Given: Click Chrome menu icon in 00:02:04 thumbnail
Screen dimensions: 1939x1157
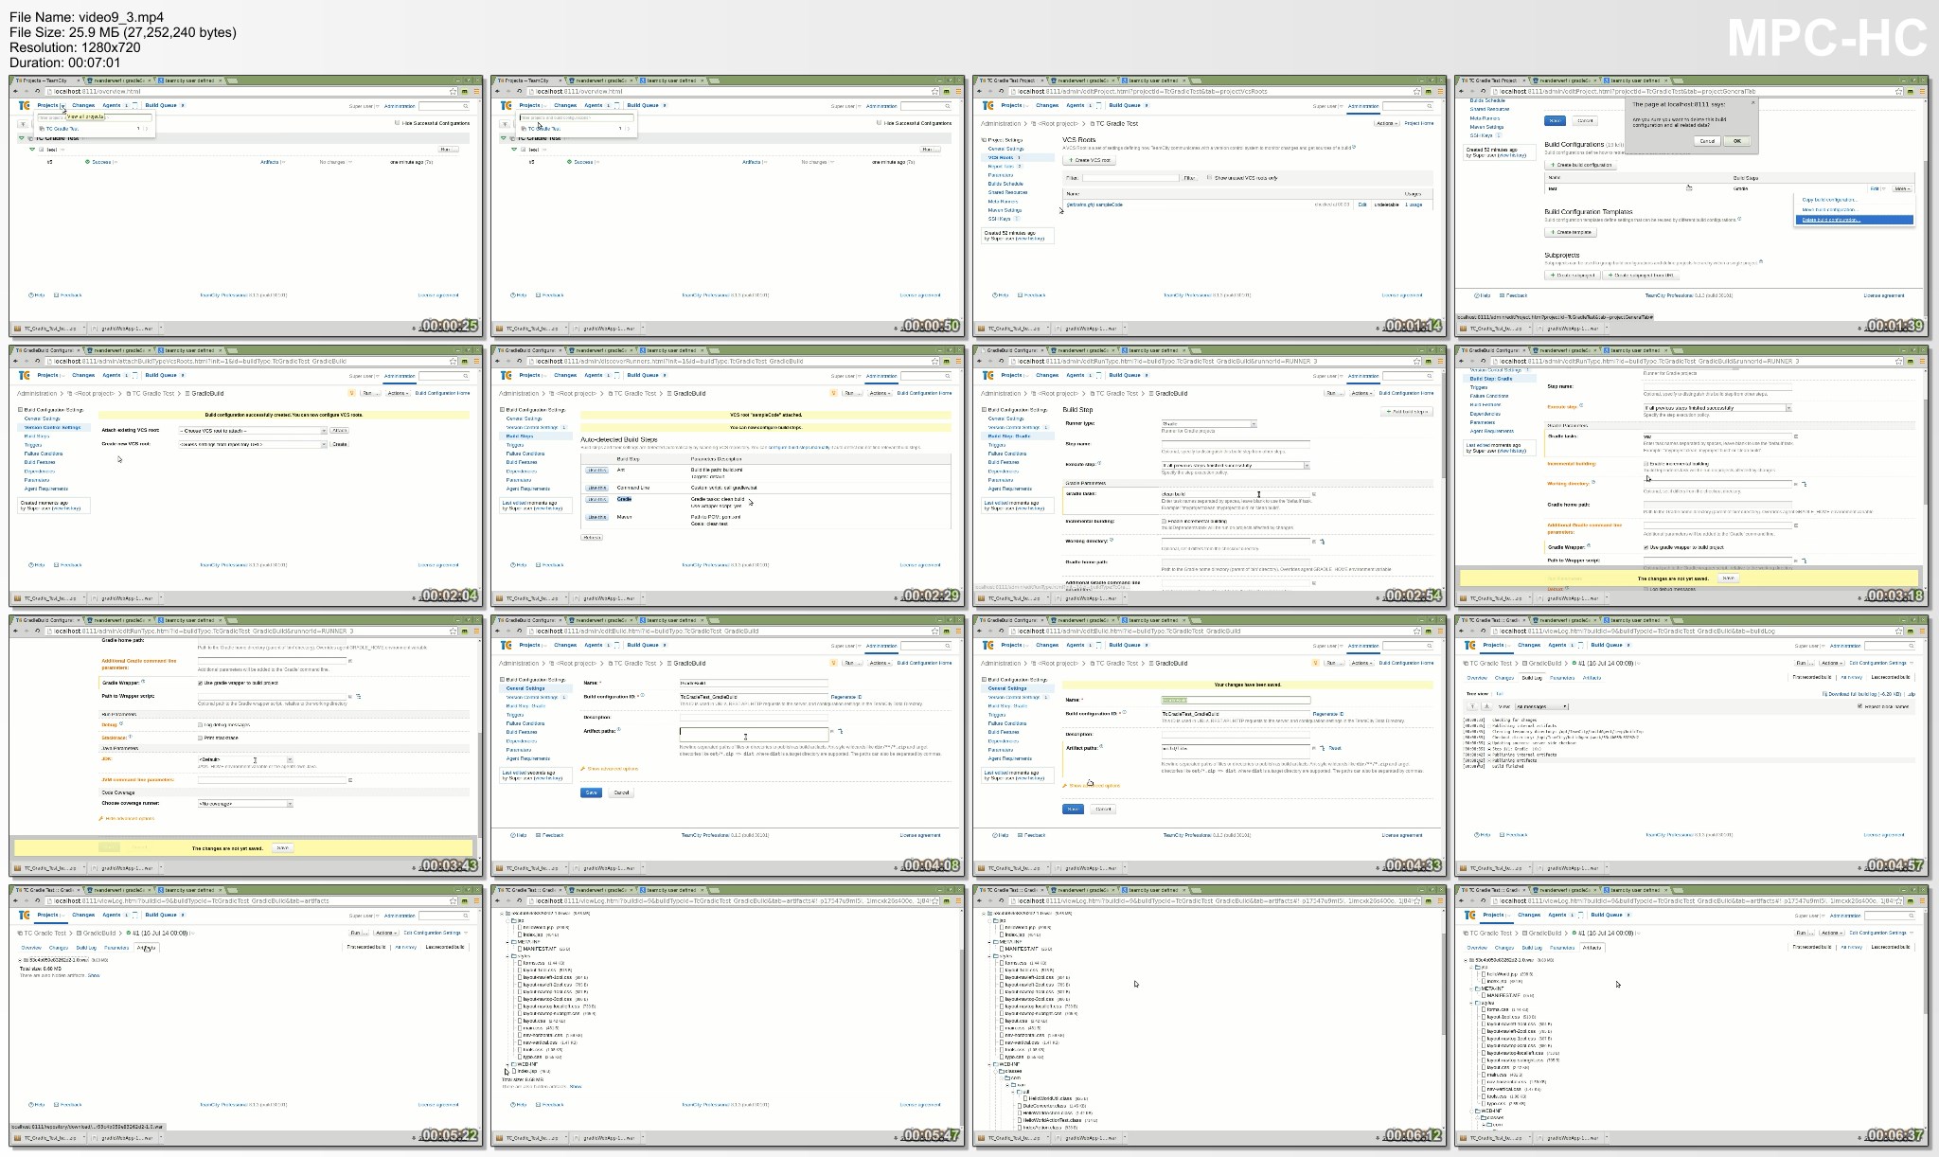Looking at the screenshot, I should click(x=476, y=362).
